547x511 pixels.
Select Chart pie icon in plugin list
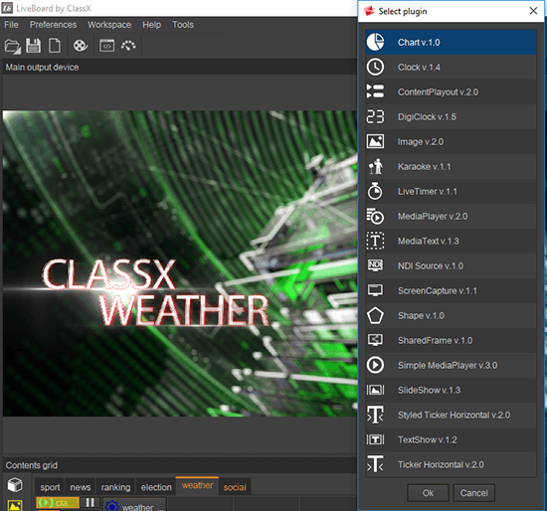tap(375, 42)
